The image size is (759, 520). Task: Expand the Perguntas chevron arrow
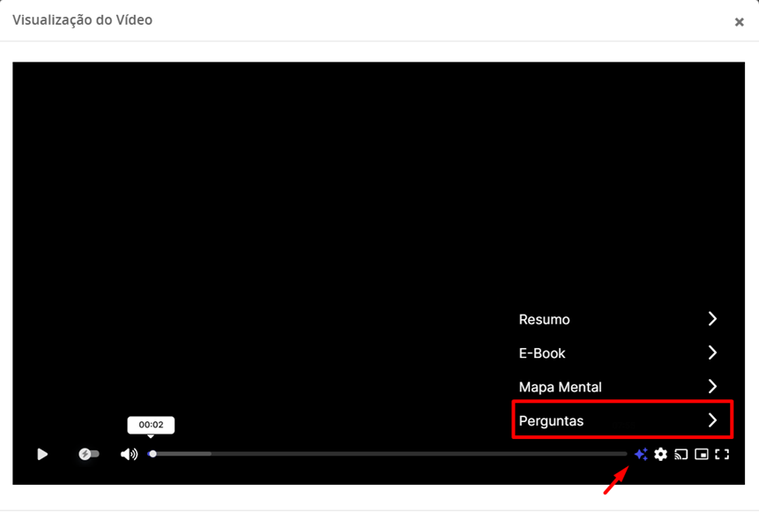(x=712, y=420)
